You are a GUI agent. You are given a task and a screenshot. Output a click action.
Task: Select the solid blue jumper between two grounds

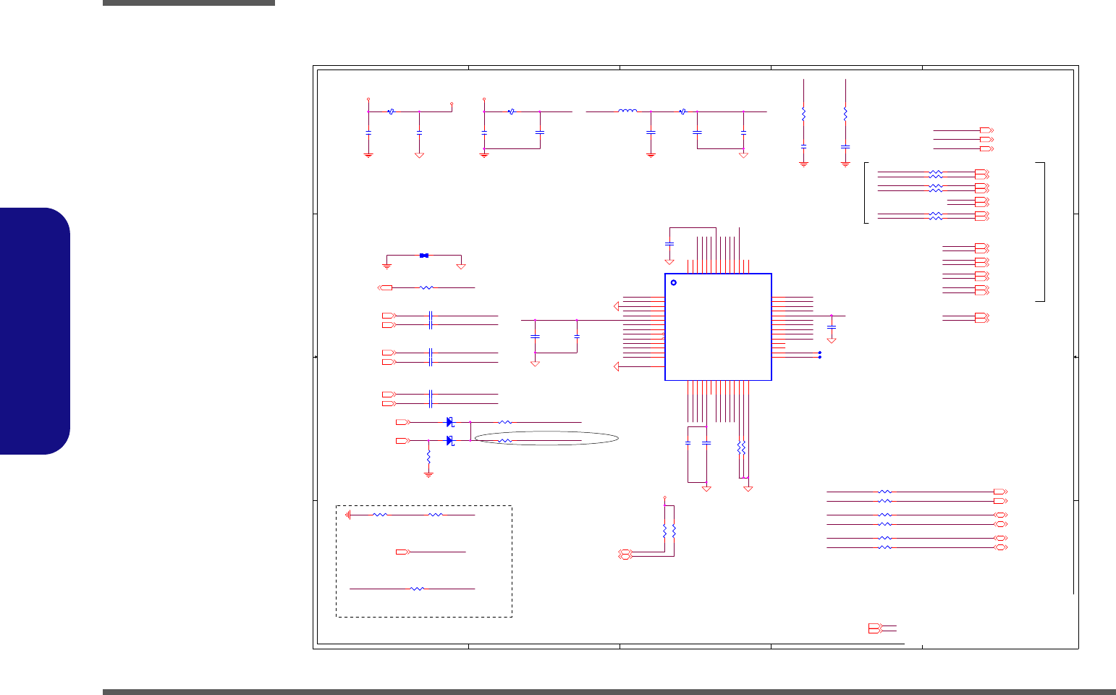tap(424, 255)
